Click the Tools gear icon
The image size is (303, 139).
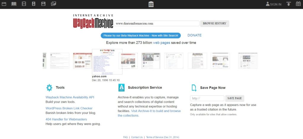(x=49, y=88)
